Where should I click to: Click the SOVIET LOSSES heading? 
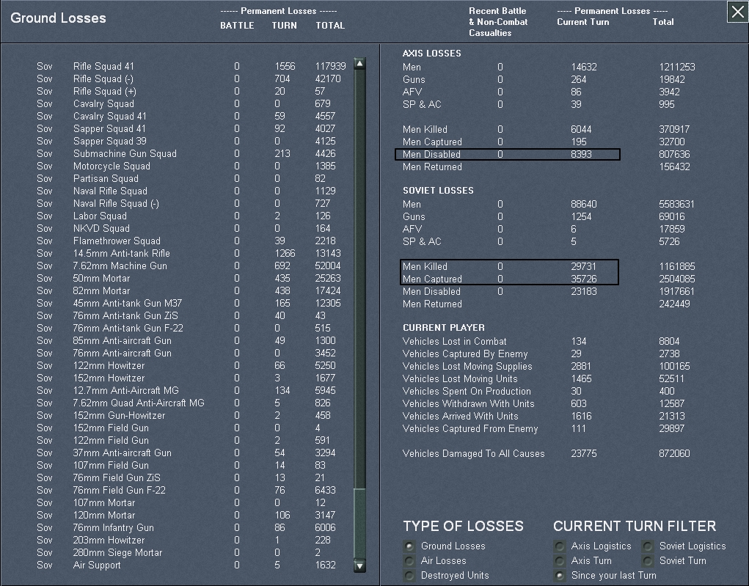coord(438,190)
